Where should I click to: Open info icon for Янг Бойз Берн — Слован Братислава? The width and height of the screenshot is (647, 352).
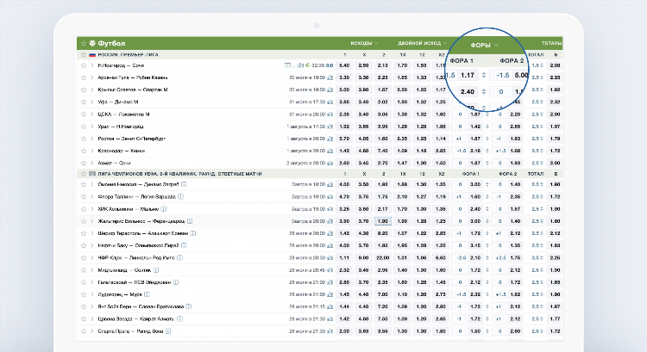coord(189,306)
